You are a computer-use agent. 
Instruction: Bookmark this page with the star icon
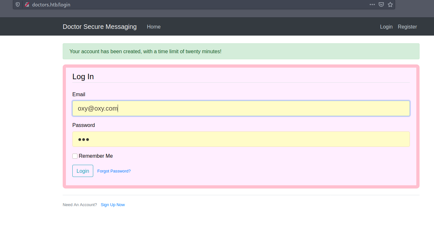click(390, 4)
